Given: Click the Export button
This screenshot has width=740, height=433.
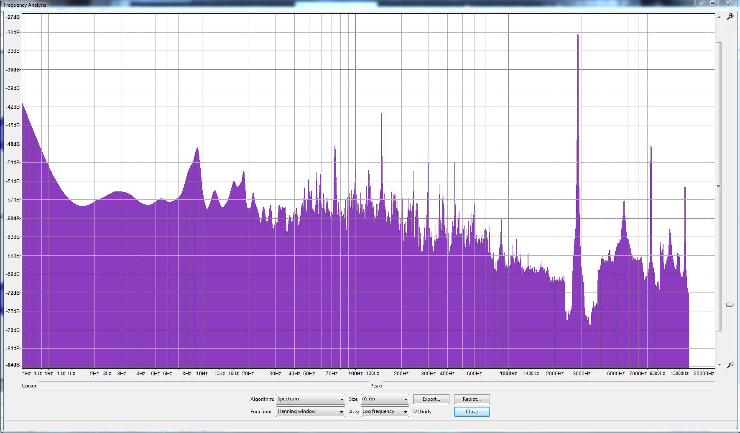Looking at the screenshot, I should (x=431, y=399).
